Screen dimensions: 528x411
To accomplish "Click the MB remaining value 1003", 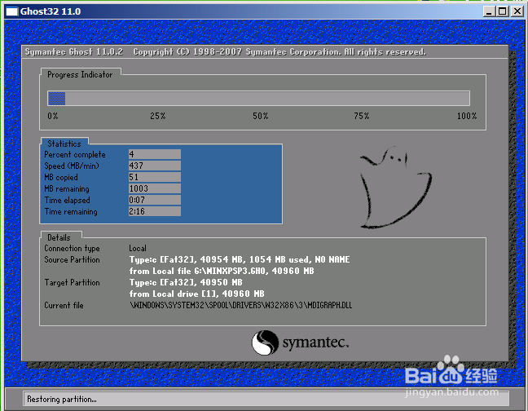I will pyautogui.click(x=155, y=188).
